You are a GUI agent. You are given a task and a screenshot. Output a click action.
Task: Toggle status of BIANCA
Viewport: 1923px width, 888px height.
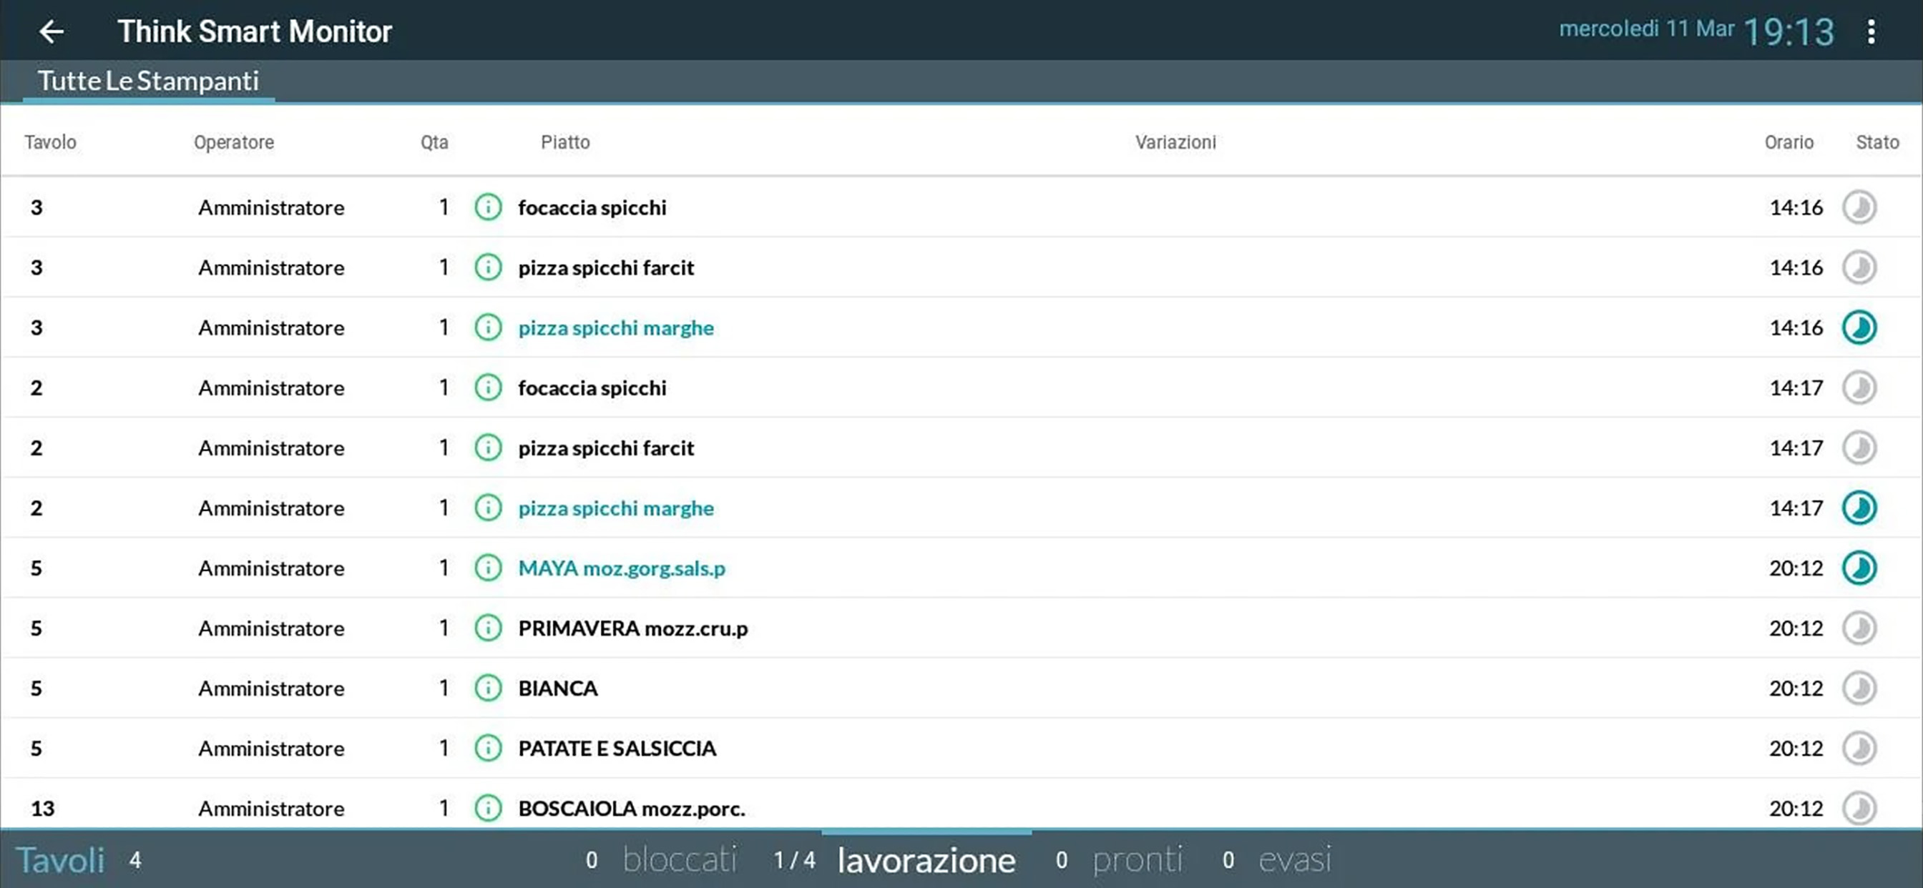(1859, 688)
